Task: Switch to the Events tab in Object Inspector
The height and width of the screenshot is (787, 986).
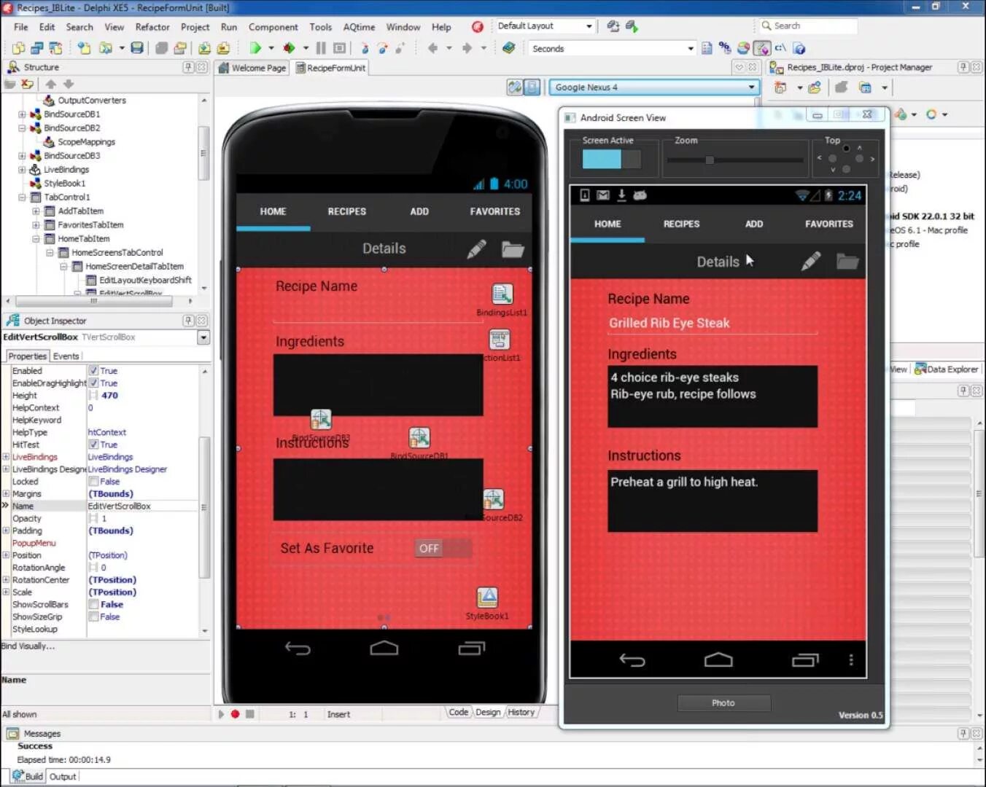Action: (66, 356)
